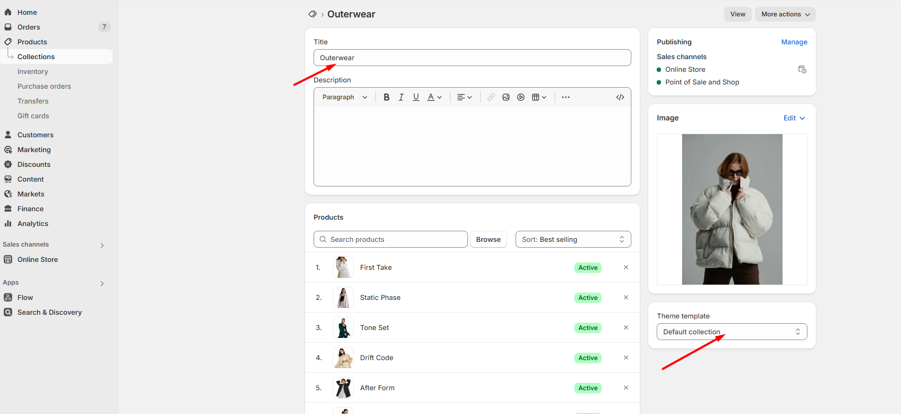Click the Flow app icon
Image resolution: width=901 pixels, height=414 pixels.
[8, 297]
